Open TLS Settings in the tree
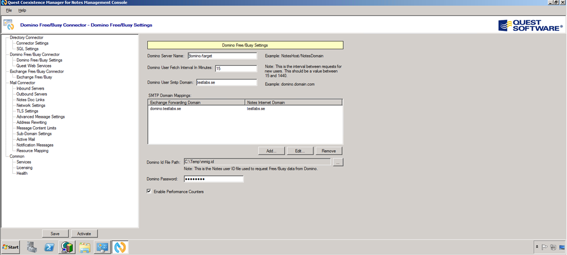The width and height of the screenshot is (567, 255). (27, 111)
